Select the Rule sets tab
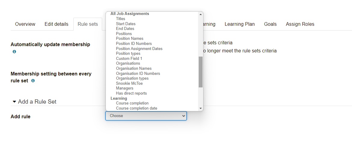Viewport: 352px width, 144px height. click(87, 24)
